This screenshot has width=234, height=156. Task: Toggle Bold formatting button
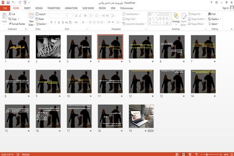[x=51, y=22]
